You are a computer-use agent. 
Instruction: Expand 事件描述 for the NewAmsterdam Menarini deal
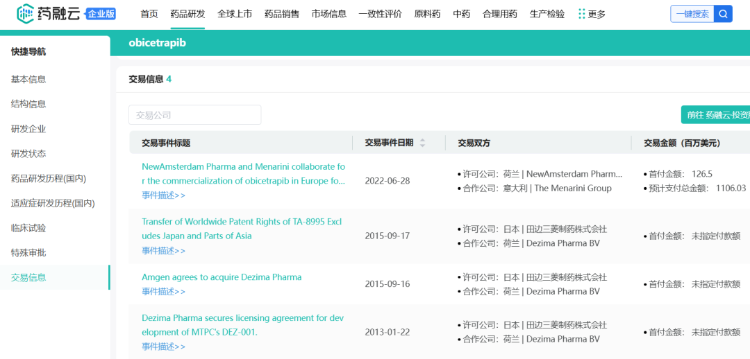(x=163, y=195)
